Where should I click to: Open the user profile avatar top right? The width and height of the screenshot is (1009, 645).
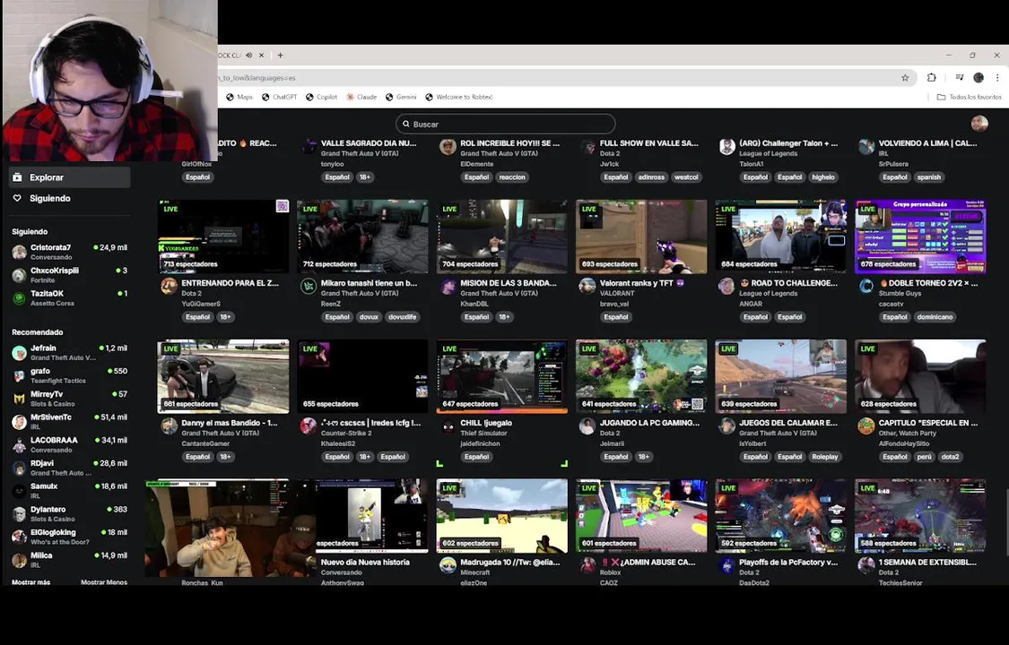tap(979, 124)
